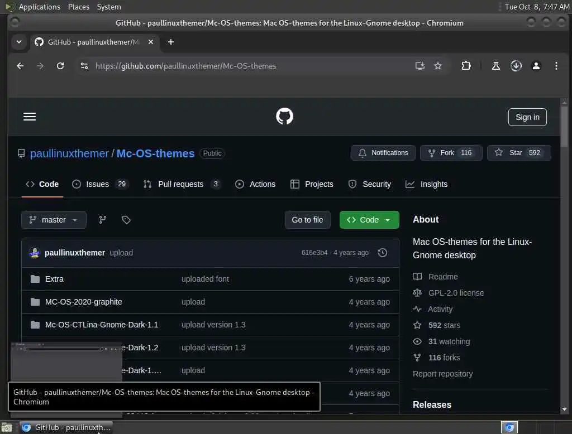Image resolution: width=572 pixels, height=434 pixels.
Task: Click the paullinuxthemer author name in the commit row
Action: point(75,253)
